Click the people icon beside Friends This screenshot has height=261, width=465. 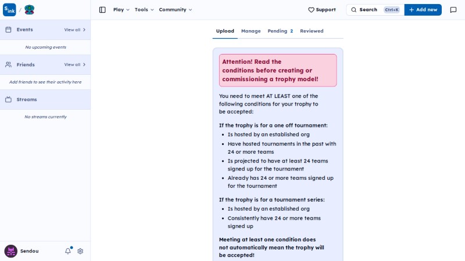coord(8,64)
